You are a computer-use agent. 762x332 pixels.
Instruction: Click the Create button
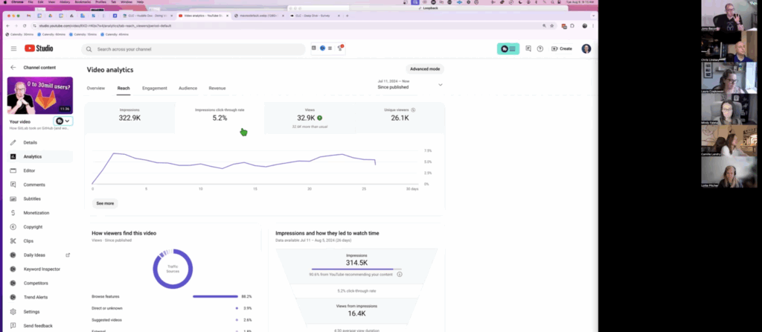(x=561, y=49)
